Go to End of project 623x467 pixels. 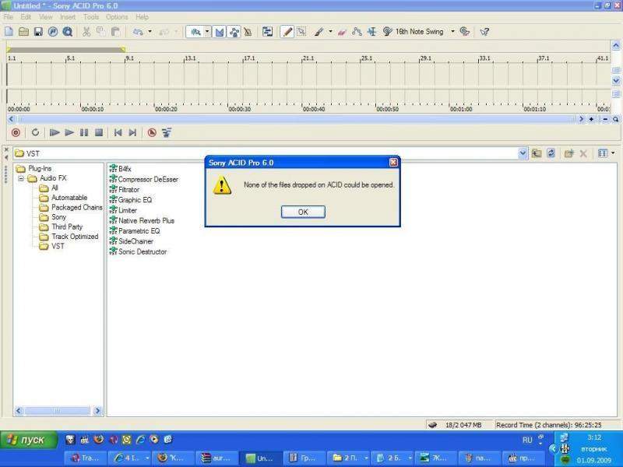click(x=132, y=132)
